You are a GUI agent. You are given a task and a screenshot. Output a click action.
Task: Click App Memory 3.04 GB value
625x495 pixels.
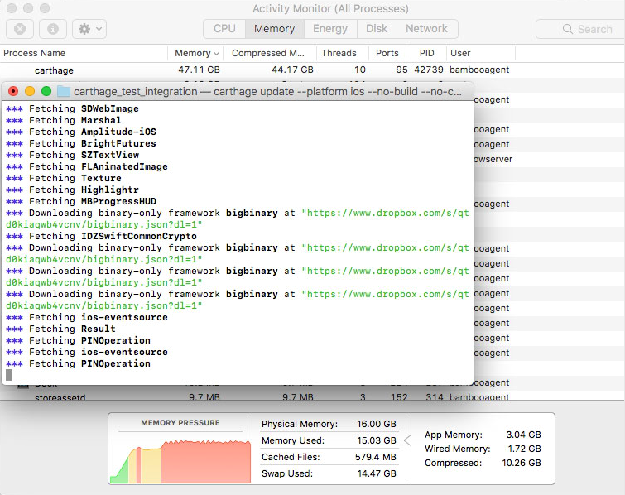coord(523,435)
